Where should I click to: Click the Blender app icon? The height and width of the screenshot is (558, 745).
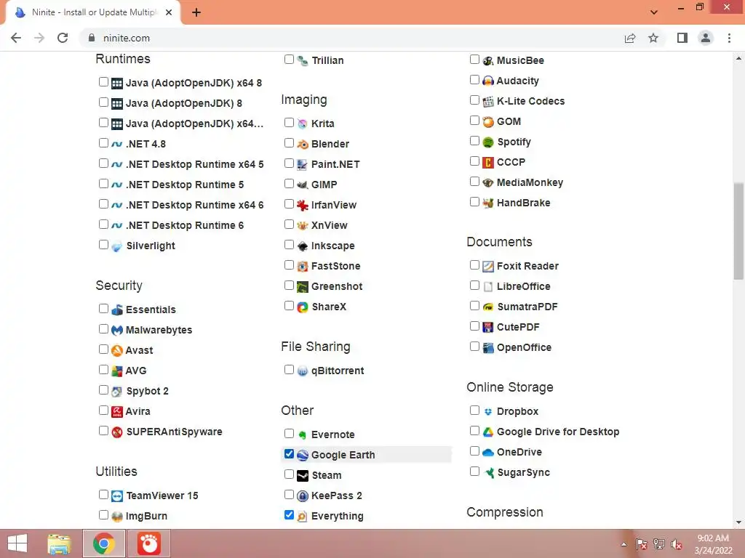pos(303,145)
